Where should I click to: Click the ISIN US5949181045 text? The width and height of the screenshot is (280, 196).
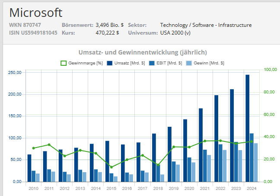[x=33, y=33]
